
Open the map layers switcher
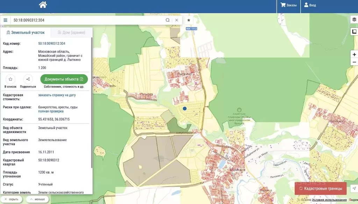[354, 20]
